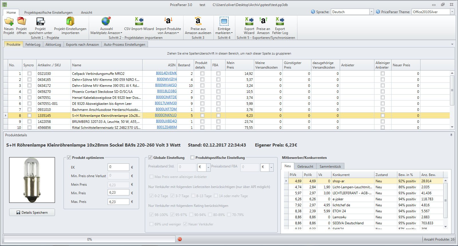Switch to the Projektspezifische Einstellungen ribbon tab
Image resolution: width=458 pixels, height=246 pixels.
point(48,12)
